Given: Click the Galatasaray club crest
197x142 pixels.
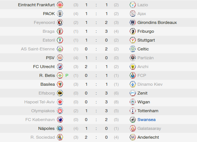Looking at the screenshot, I should click(133, 128).
